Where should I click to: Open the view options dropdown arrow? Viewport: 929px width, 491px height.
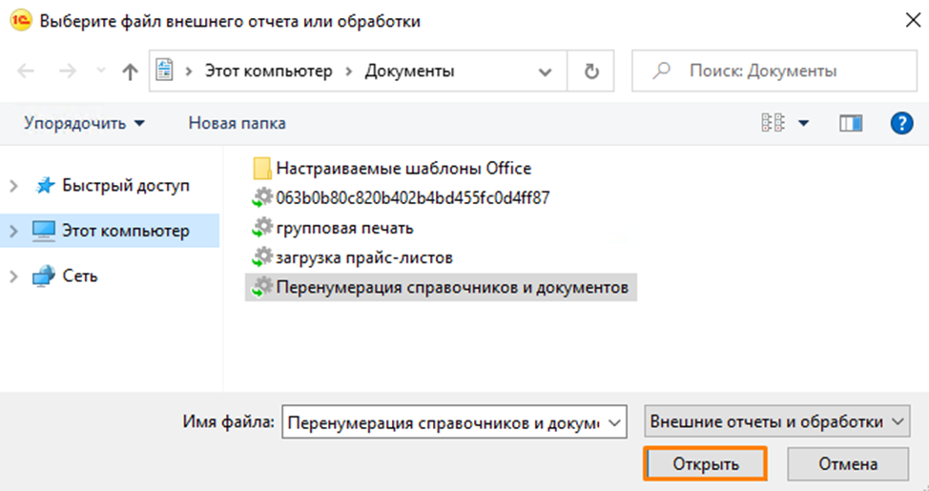803,123
